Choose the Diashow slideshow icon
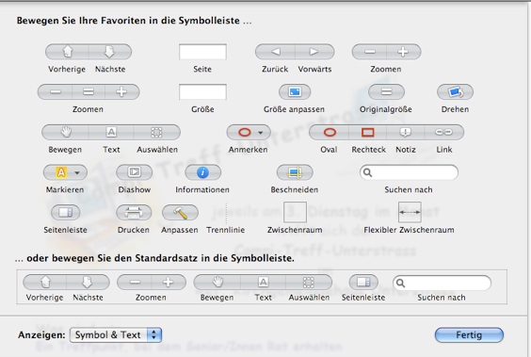The image size is (531, 357). tap(134, 172)
